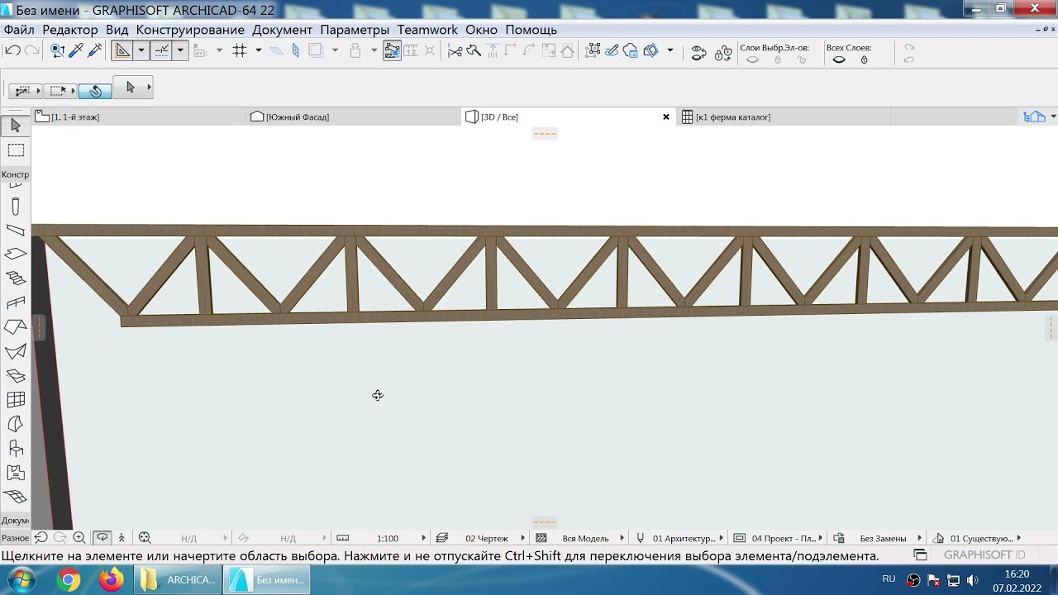This screenshot has height=595, width=1058.
Task: Click 04 Проект - Пл... model view options
Action: tap(784, 538)
